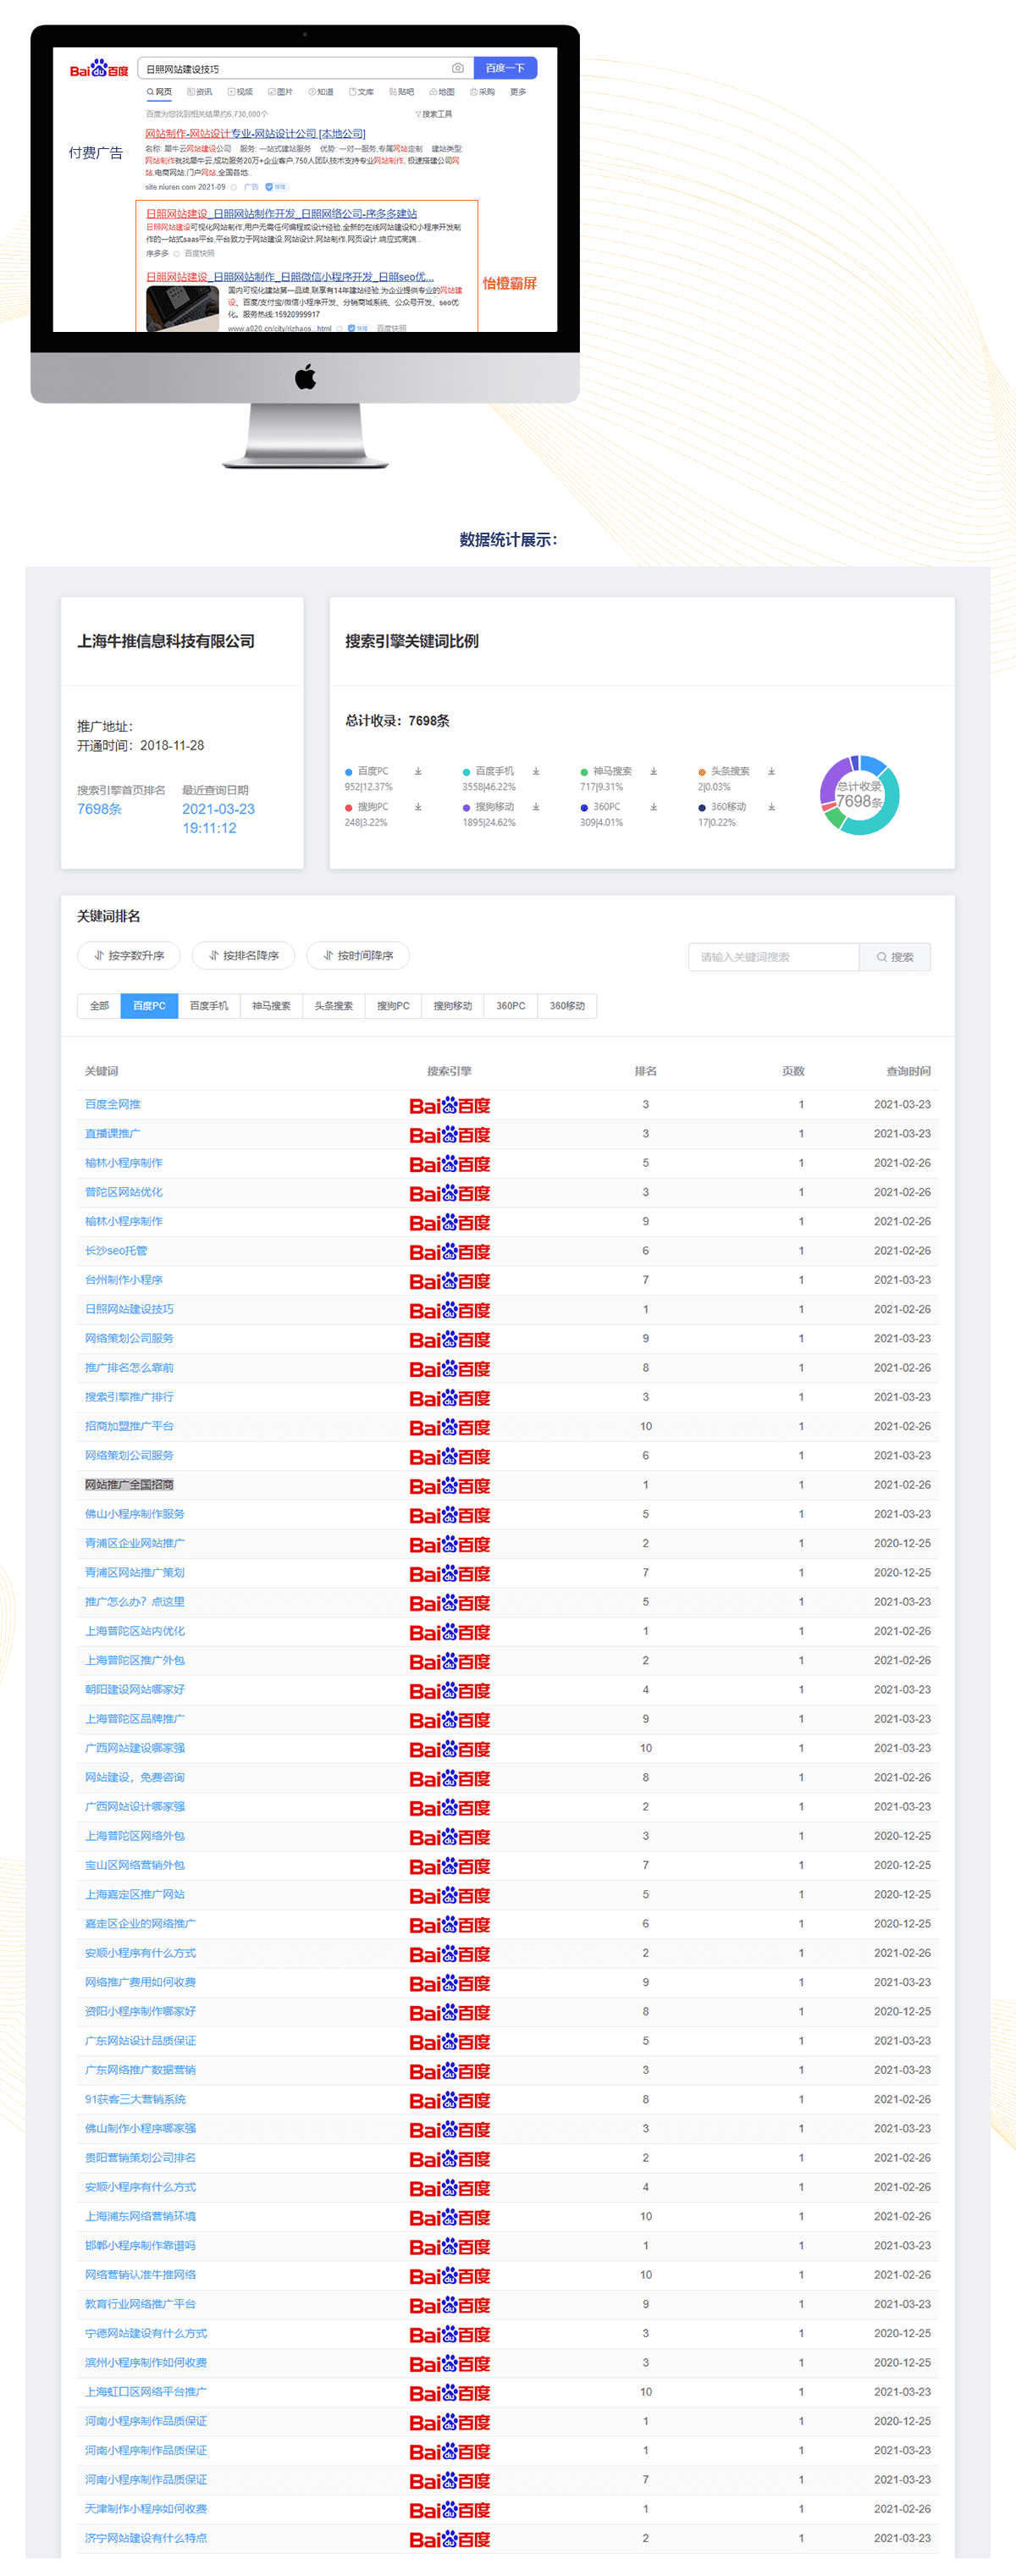Click the Baidu logo in the 日照网站建设技巧 row
This screenshot has width=1016, height=2576.
coord(450,1309)
